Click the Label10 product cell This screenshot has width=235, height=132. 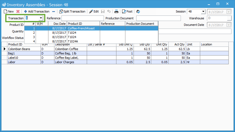coord(24,58)
